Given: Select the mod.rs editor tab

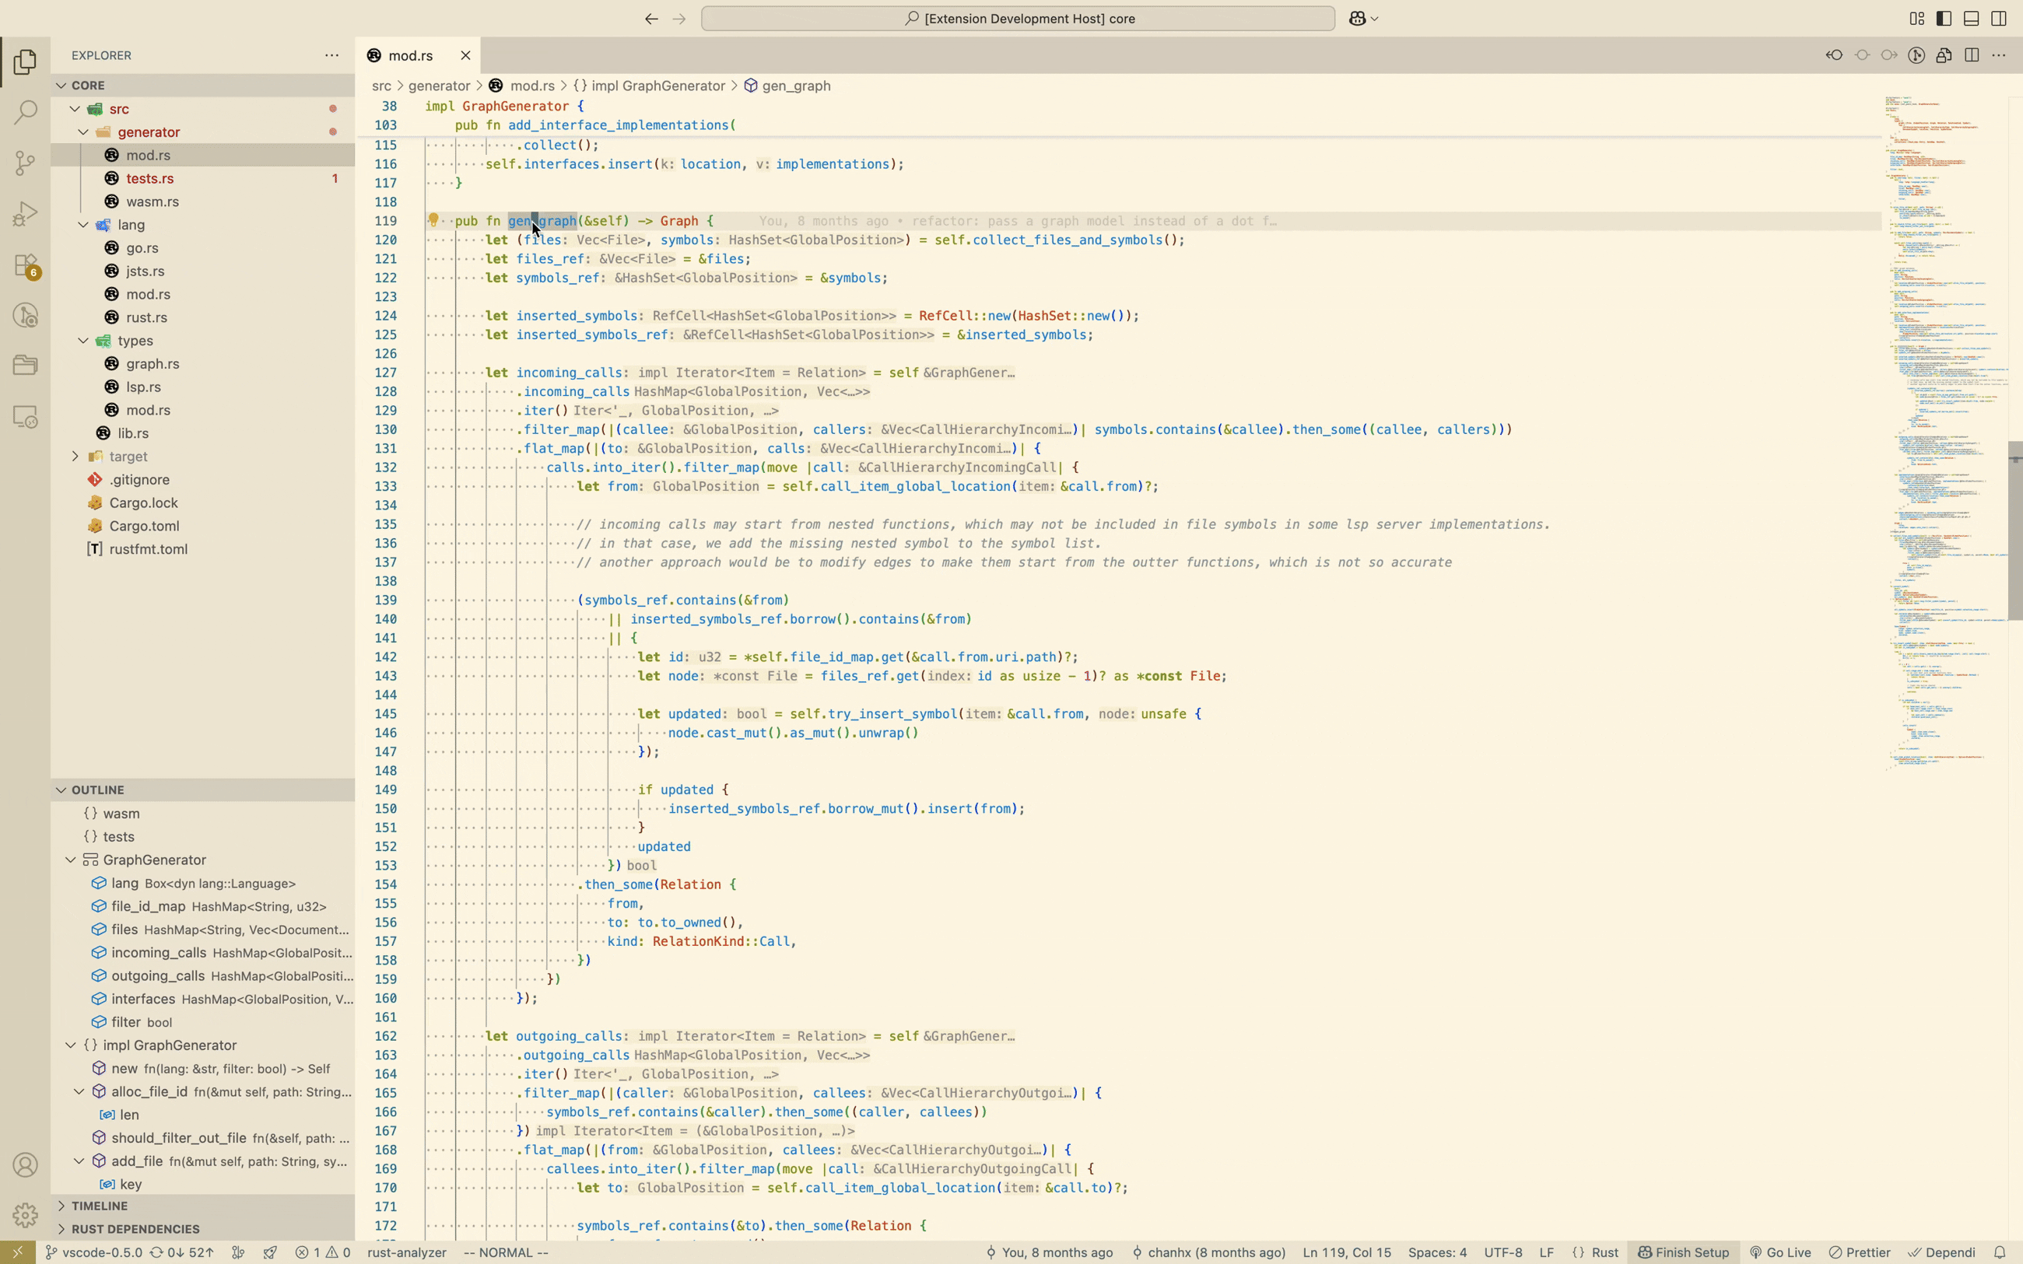Looking at the screenshot, I should 411,55.
